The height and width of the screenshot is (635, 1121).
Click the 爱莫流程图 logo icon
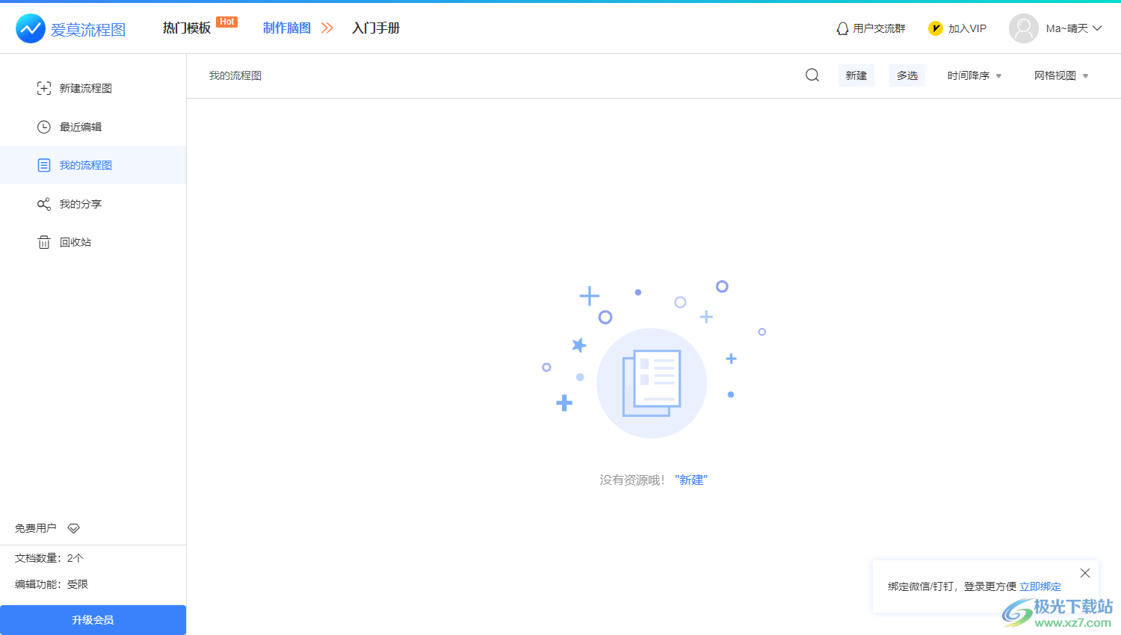click(31, 28)
